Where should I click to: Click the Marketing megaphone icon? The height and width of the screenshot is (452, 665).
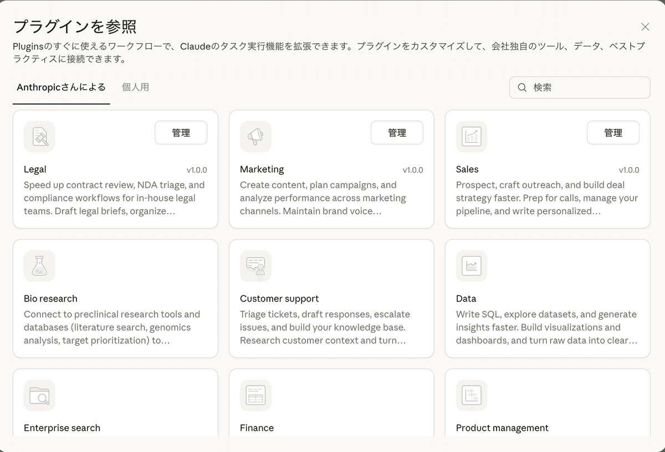click(255, 137)
